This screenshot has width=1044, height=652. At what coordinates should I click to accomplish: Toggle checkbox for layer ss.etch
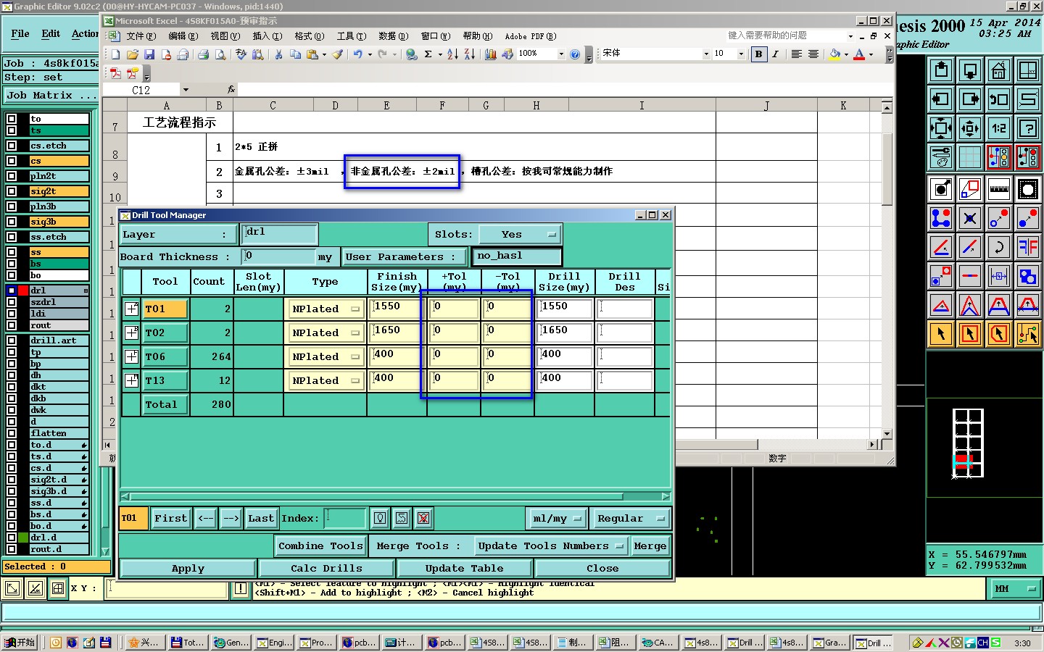tap(12, 237)
